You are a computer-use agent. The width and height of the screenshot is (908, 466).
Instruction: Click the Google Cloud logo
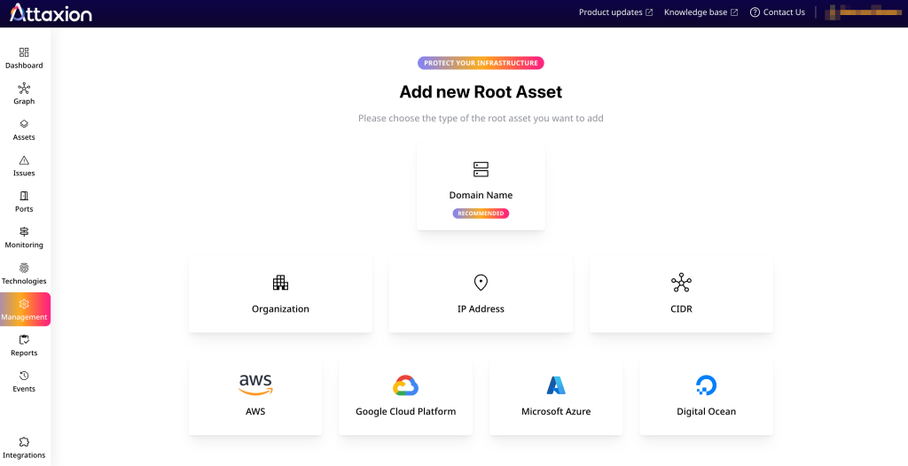pos(405,385)
